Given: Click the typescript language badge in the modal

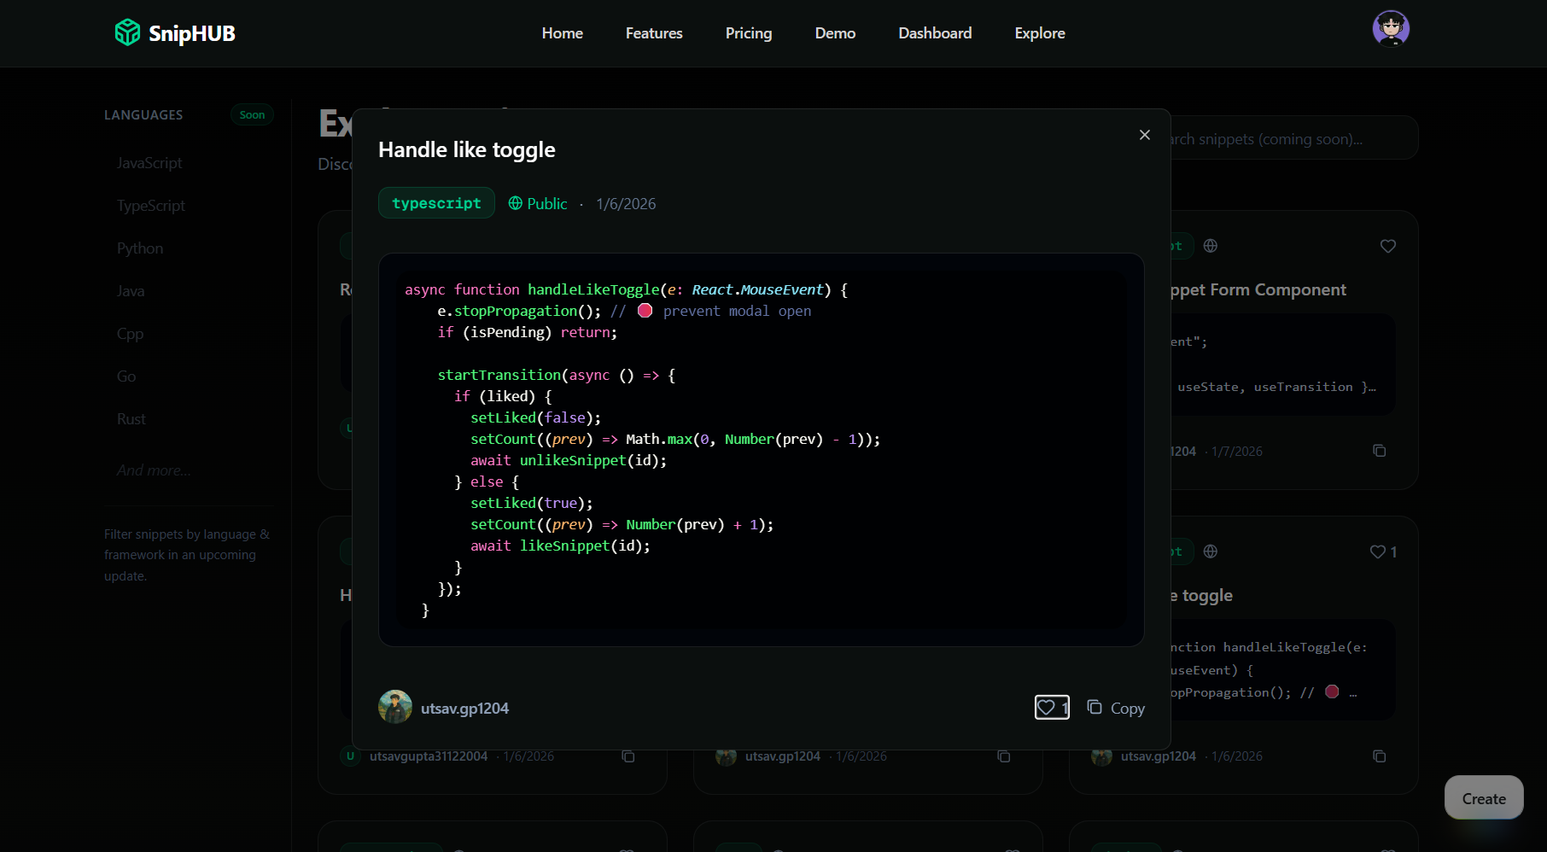Looking at the screenshot, I should pos(436,202).
